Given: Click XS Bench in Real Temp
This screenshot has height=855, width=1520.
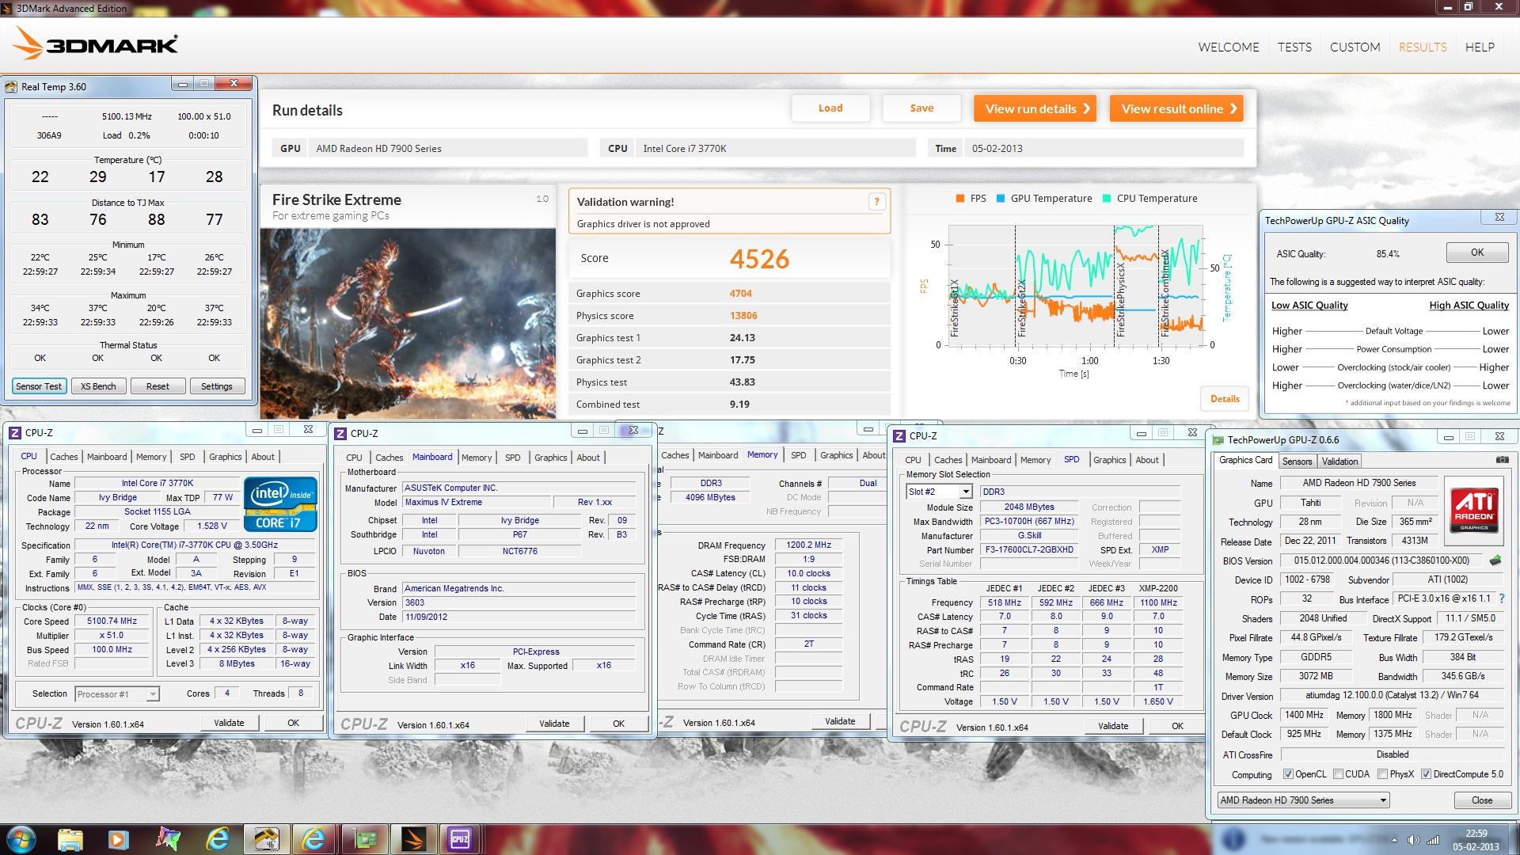Looking at the screenshot, I should pos(98,386).
